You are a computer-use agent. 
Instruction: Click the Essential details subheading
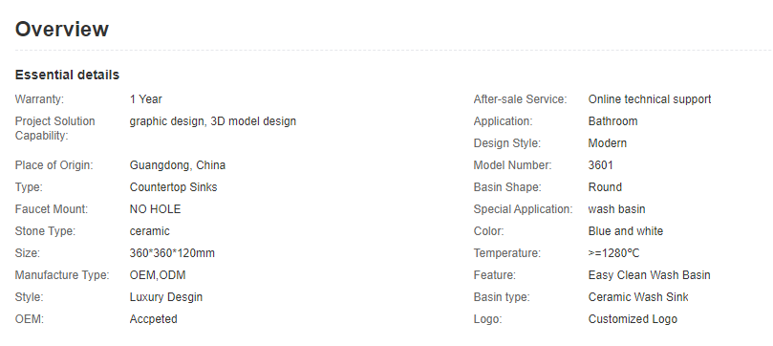click(x=67, y=75)
